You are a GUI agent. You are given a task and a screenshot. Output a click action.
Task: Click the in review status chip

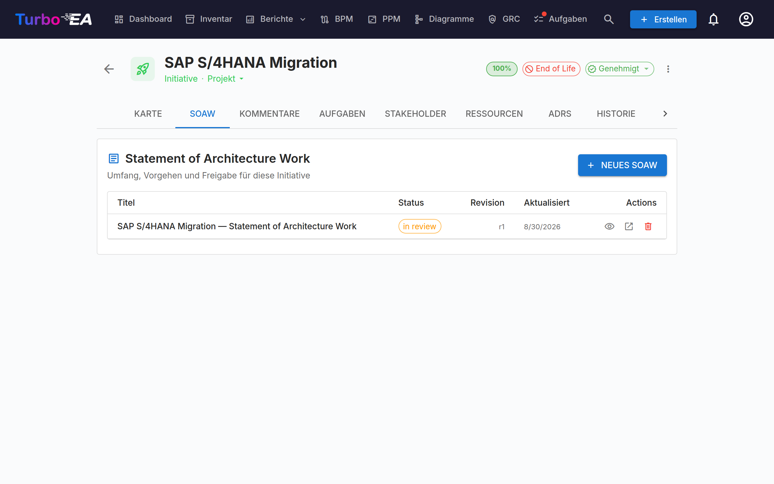420,226
